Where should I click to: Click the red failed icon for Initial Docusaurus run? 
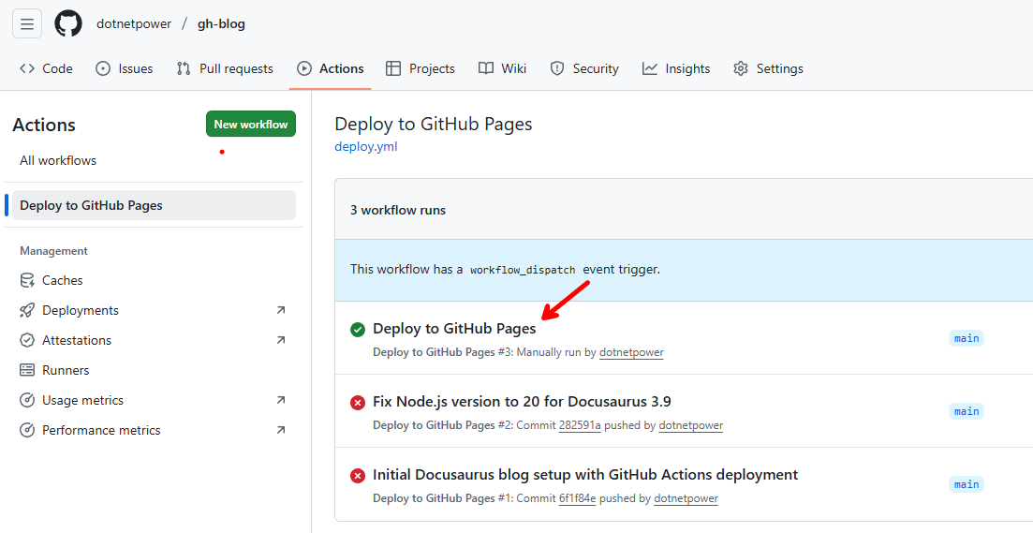pyautogui.click(x=358, y=476)
